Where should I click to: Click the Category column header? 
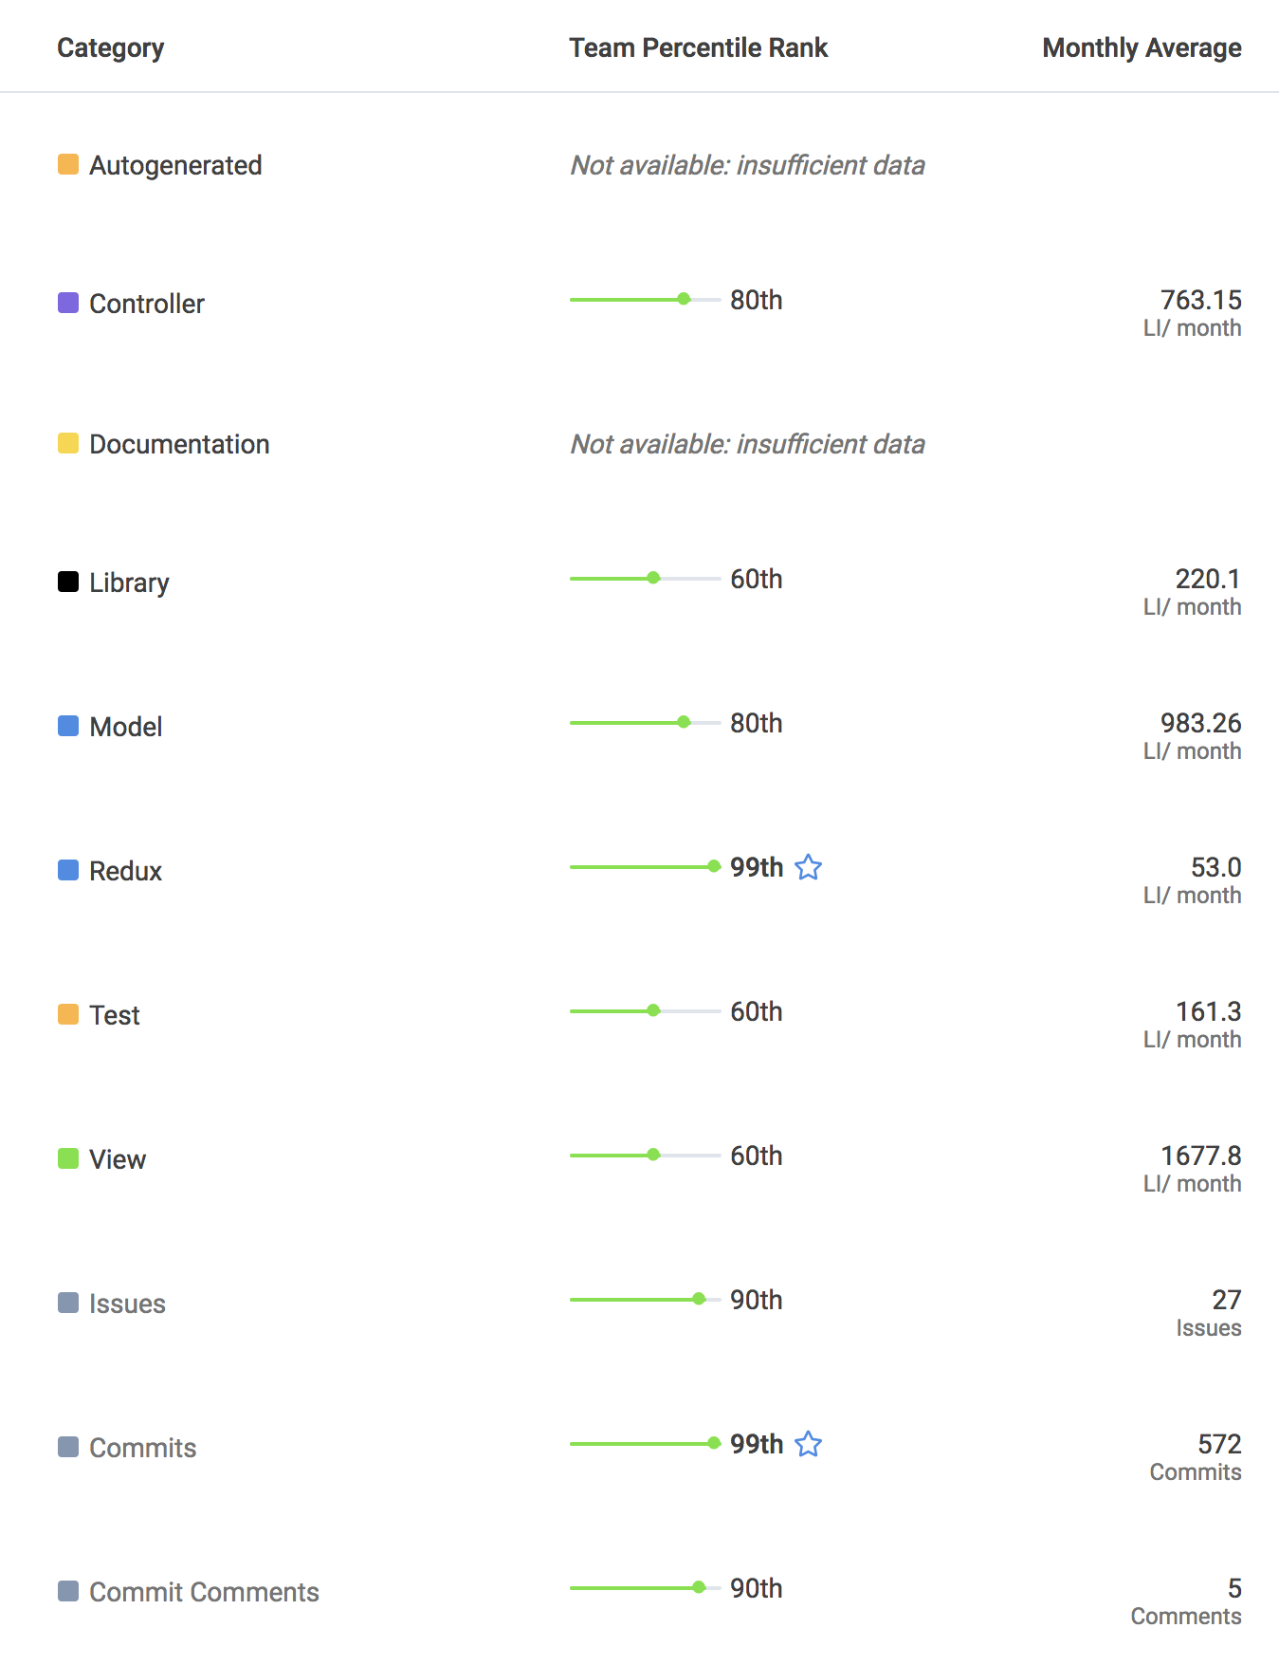click(x=111, y=47)
